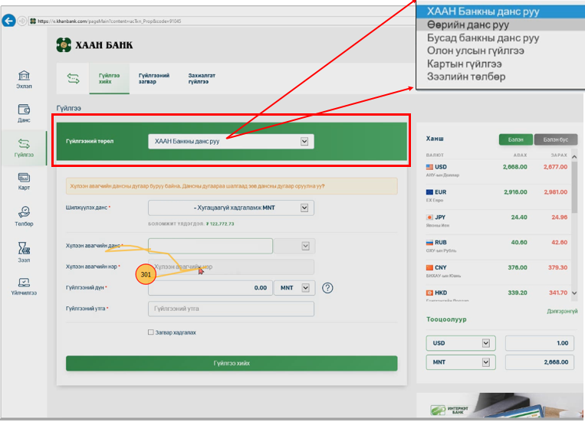Click the Хүлээн авагчийн нэр input field
Screen dimensions: 585x422
coord(231,267)
